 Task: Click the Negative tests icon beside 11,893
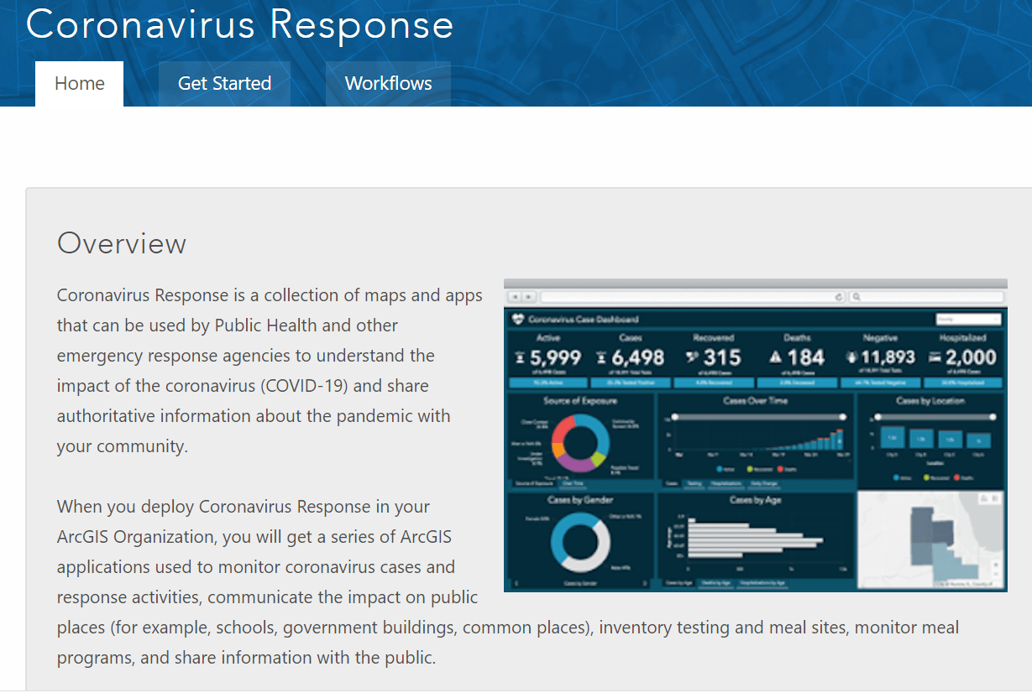tap(851, 357)
